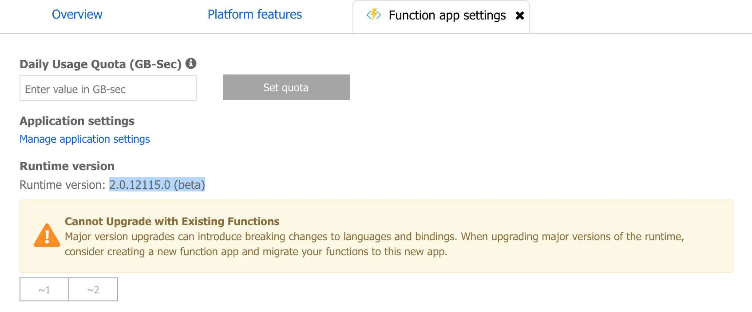Click the Application settings heading

click(x=77, y=121)
